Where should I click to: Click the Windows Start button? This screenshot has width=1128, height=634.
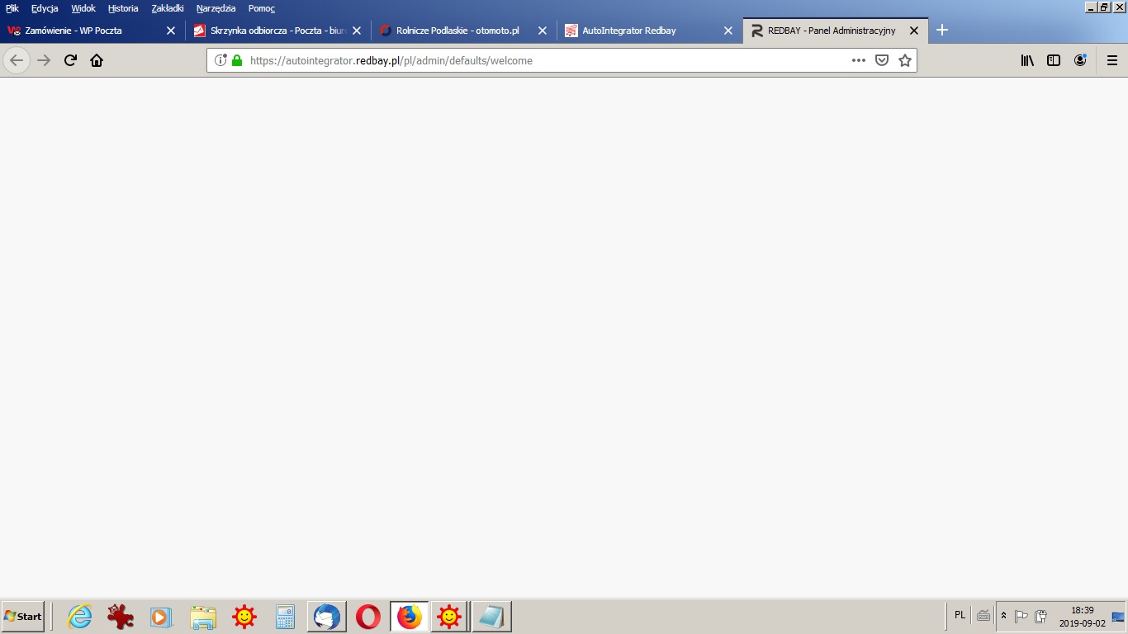click(23, 617)
